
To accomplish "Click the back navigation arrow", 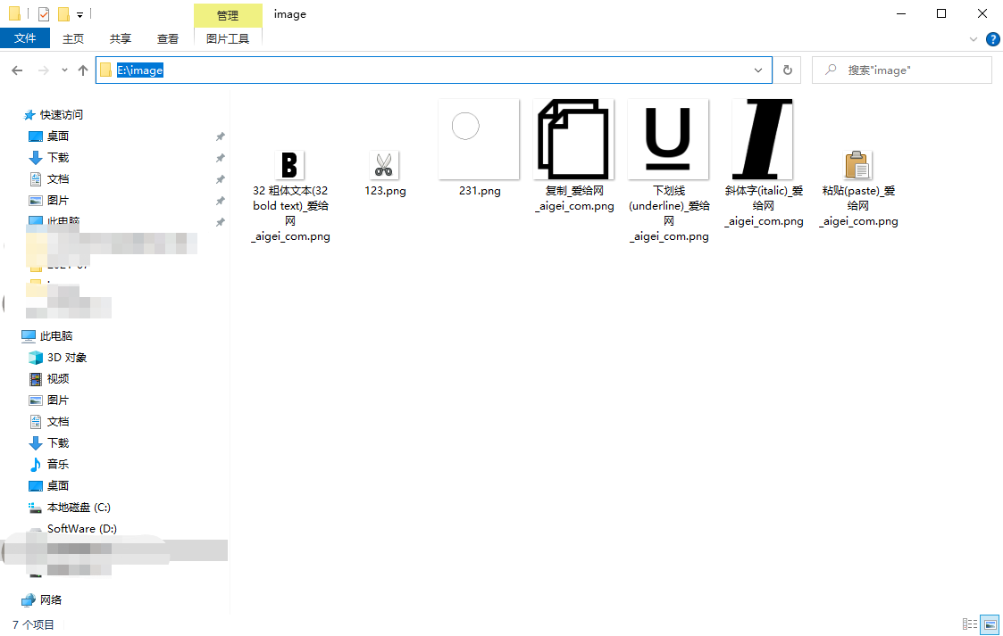I will 16,70.
